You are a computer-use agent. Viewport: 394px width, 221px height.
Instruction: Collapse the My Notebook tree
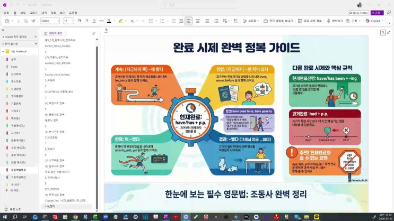(2, 51)
